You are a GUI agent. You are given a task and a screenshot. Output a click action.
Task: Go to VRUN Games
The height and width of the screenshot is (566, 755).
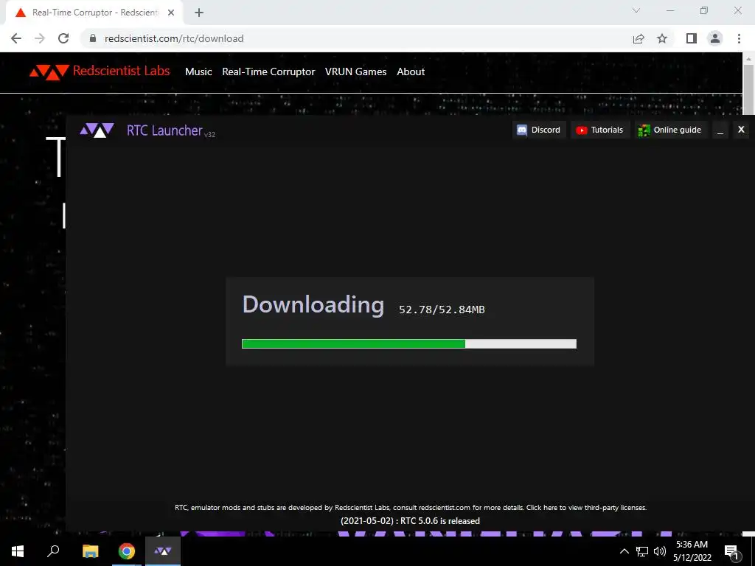pos(355,71)
